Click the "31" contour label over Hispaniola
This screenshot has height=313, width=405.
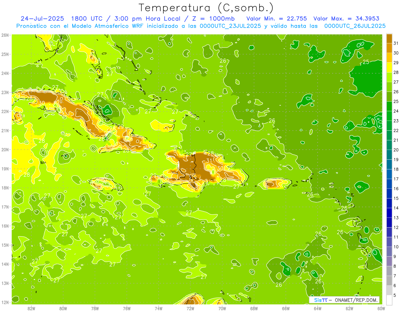tap(210, 161)
